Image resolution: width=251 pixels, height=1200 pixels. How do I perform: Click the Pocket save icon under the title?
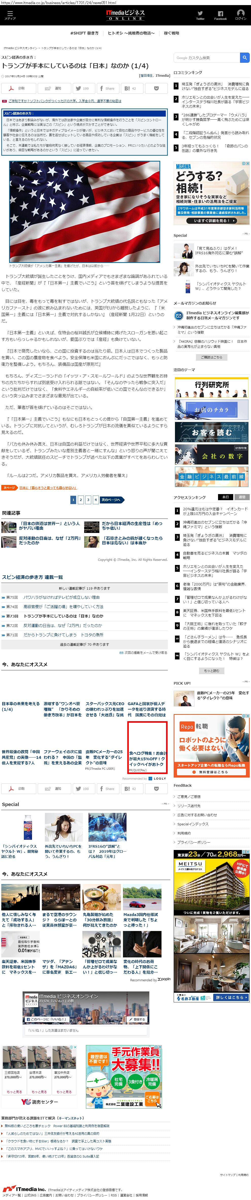coord(157,88)
